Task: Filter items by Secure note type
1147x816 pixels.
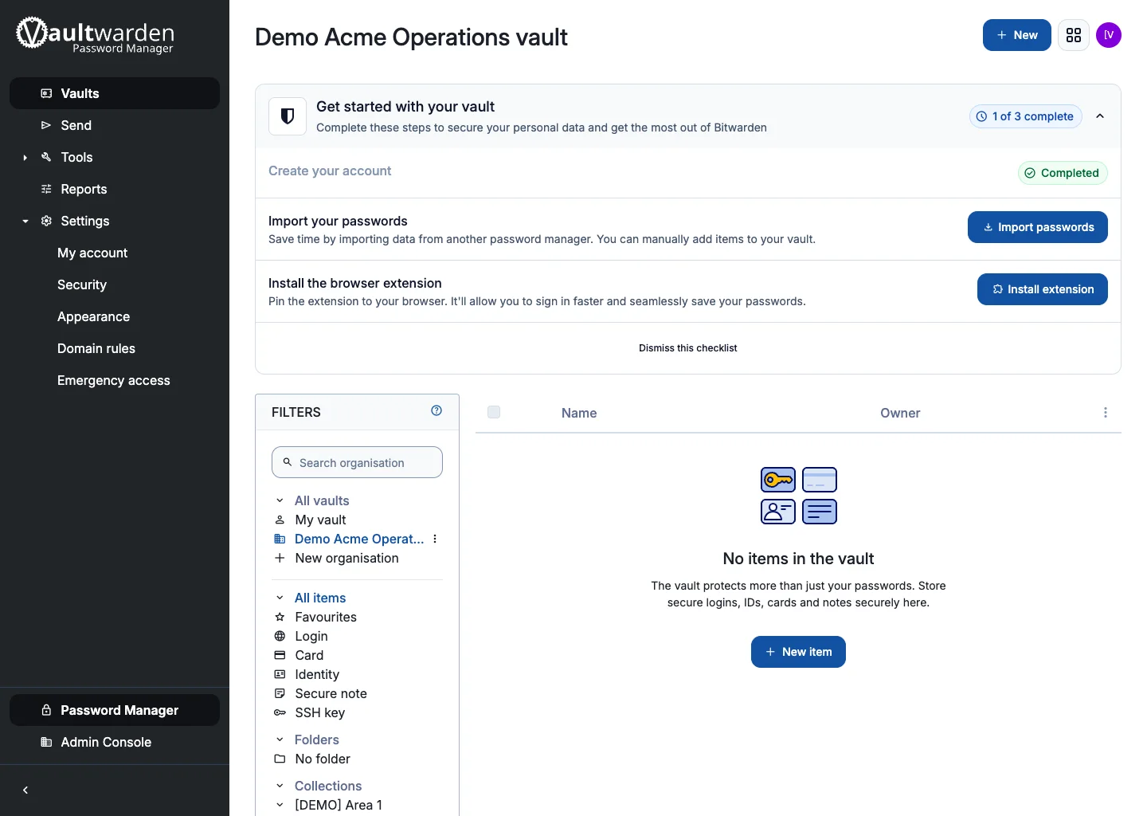Action: pos(331,693)
